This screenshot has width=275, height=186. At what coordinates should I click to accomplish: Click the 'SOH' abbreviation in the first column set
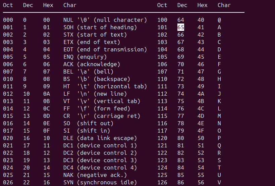pos(68,27)
